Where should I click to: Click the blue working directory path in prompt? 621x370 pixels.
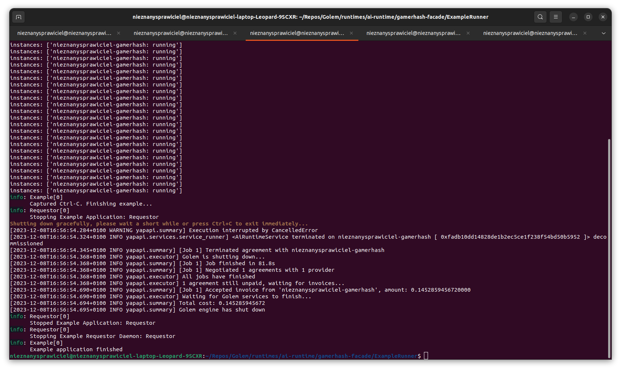[x=312, y=356]
